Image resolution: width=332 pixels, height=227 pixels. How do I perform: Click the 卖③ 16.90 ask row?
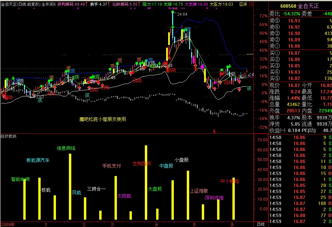click(300, 33)
